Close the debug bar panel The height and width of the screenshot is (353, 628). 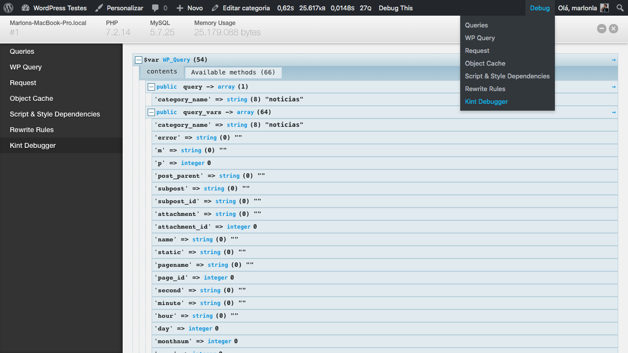pyautogui.click(x=613, y=29)
